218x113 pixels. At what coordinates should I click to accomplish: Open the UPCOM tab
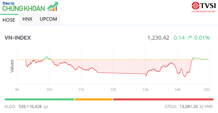click(48, 19)
